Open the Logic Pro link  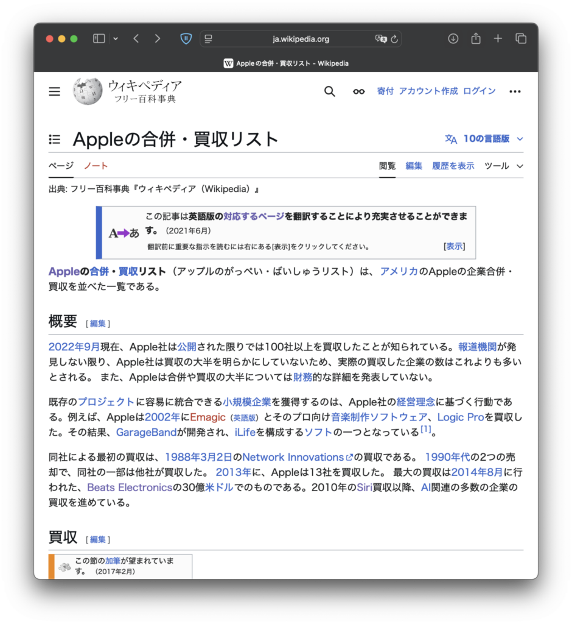(x=460, y=417)
